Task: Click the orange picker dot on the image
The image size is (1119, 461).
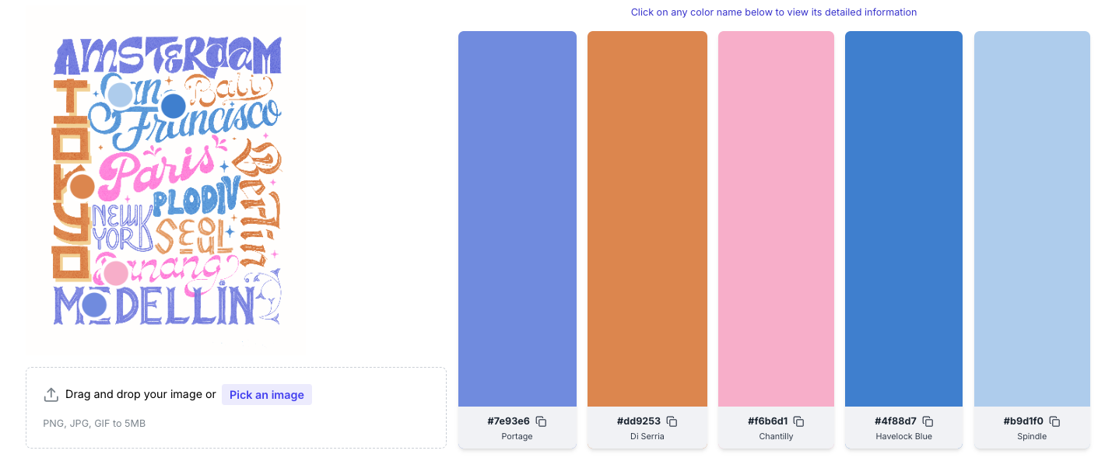Action: pos(82,187)
